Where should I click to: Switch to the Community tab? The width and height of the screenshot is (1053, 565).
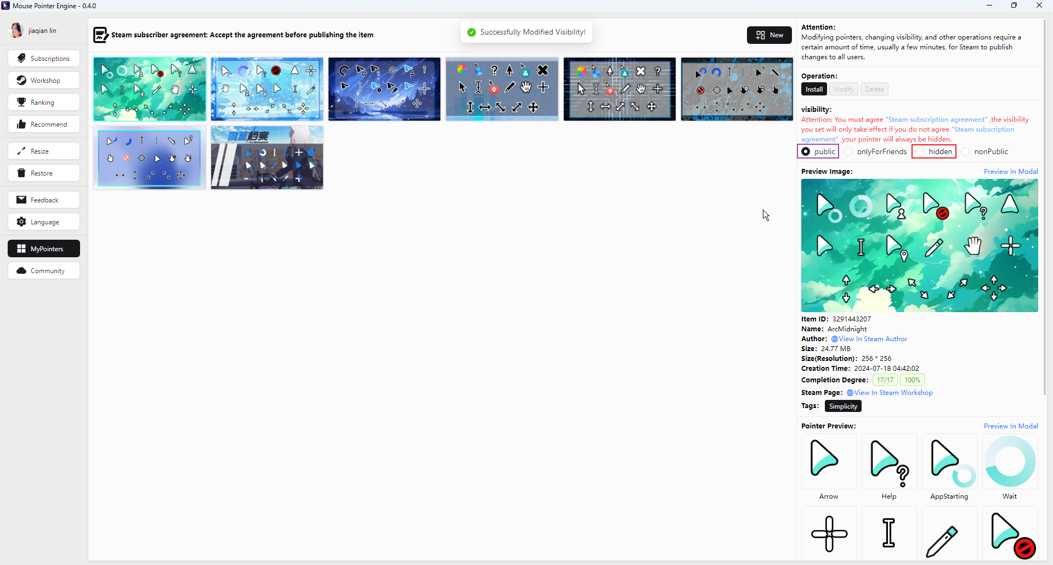click(x=44, y=271)
